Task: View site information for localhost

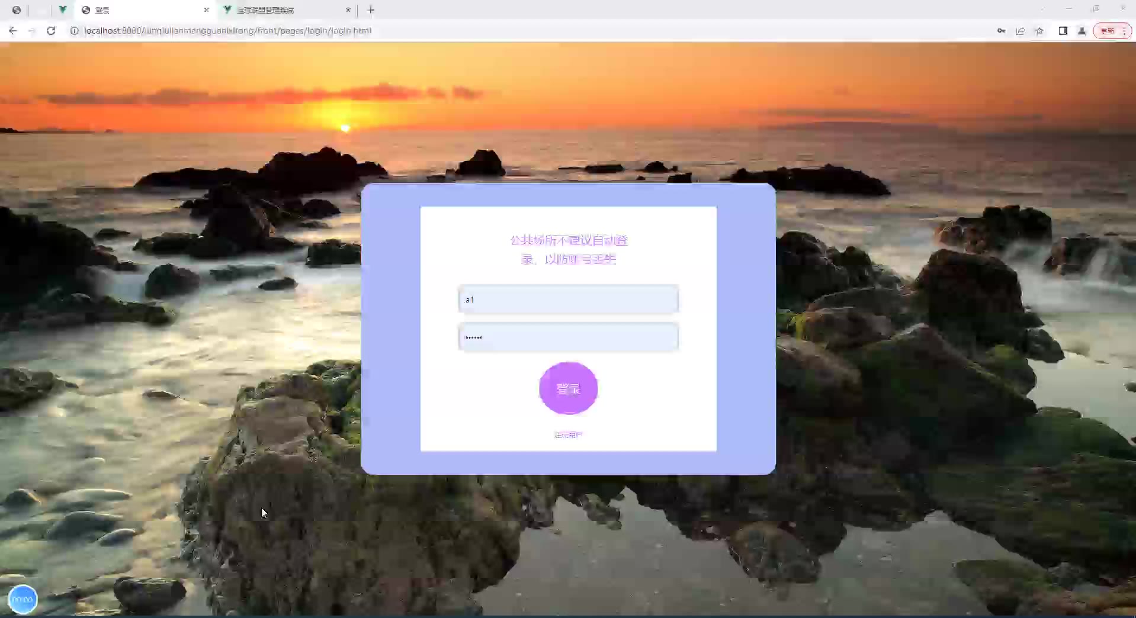Action: click(x=74, y=31)
